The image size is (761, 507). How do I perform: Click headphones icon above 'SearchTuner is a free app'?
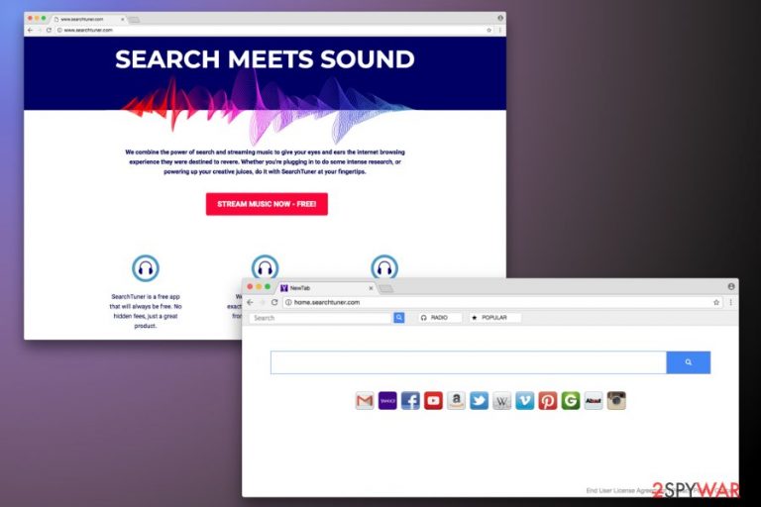146,267
